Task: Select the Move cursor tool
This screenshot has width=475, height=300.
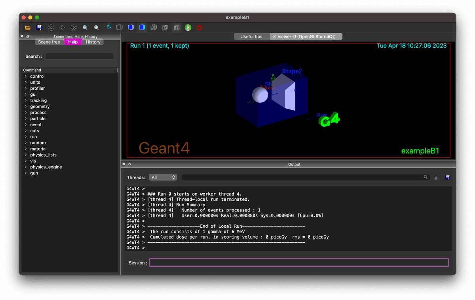Action: click(62, 28)
